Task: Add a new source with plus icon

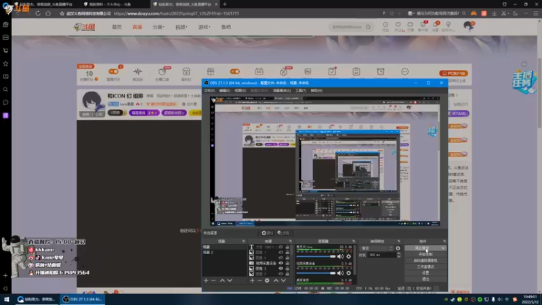Action: 252,281
